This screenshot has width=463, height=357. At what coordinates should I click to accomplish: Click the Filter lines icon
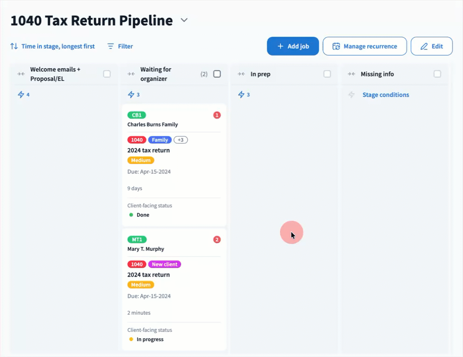(111, 47)
